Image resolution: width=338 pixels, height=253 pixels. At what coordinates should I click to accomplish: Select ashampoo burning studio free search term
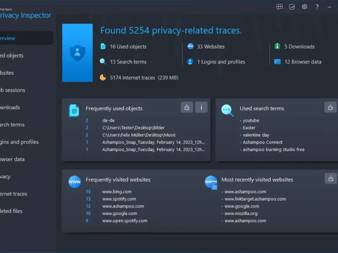pyautogui.click(x=273, y=149)
